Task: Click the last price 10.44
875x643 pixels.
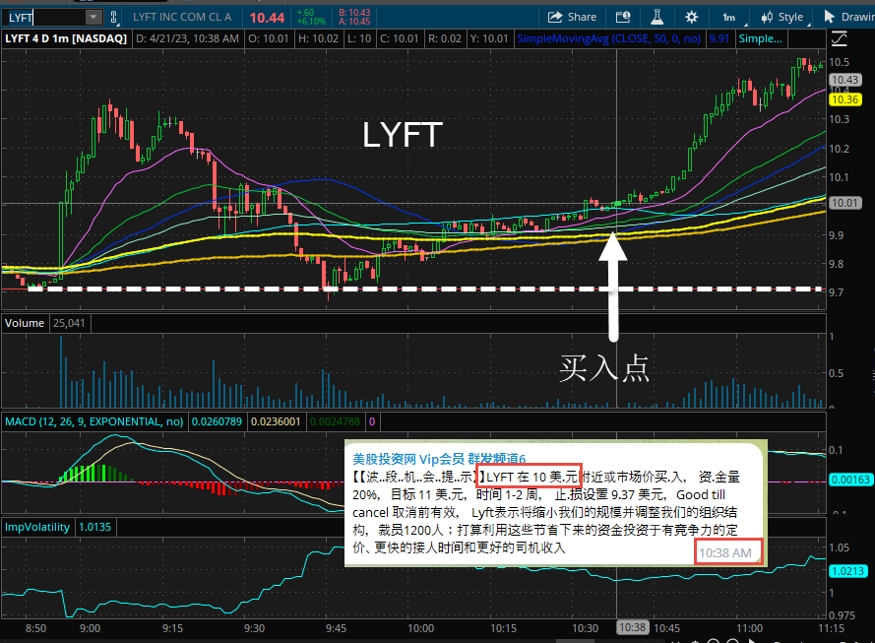Action: [267, 18]
